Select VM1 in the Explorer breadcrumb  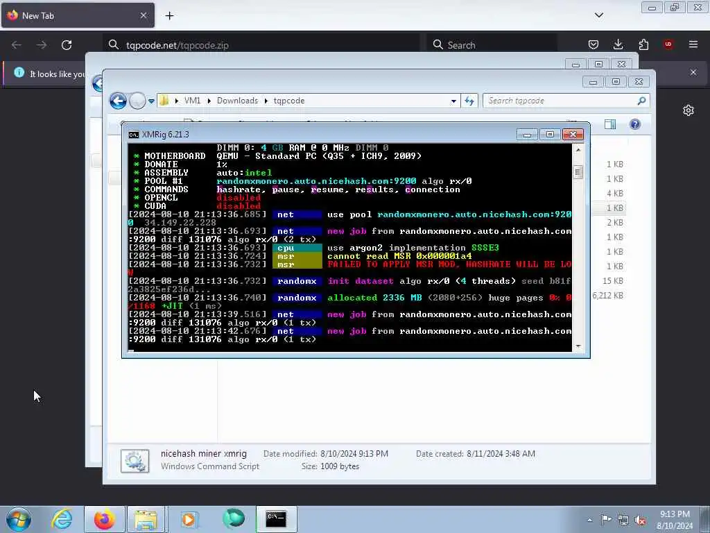(x=192, y=101)
